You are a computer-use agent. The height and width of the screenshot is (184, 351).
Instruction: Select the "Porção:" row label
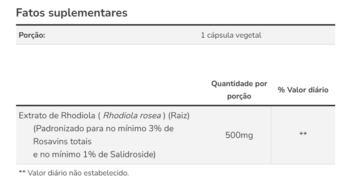[32, 35]
